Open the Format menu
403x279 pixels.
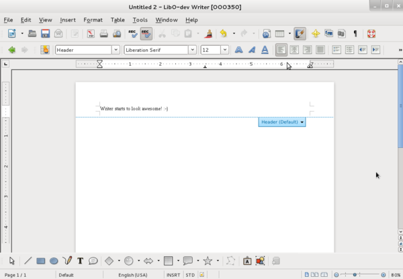tap(93, 20)
